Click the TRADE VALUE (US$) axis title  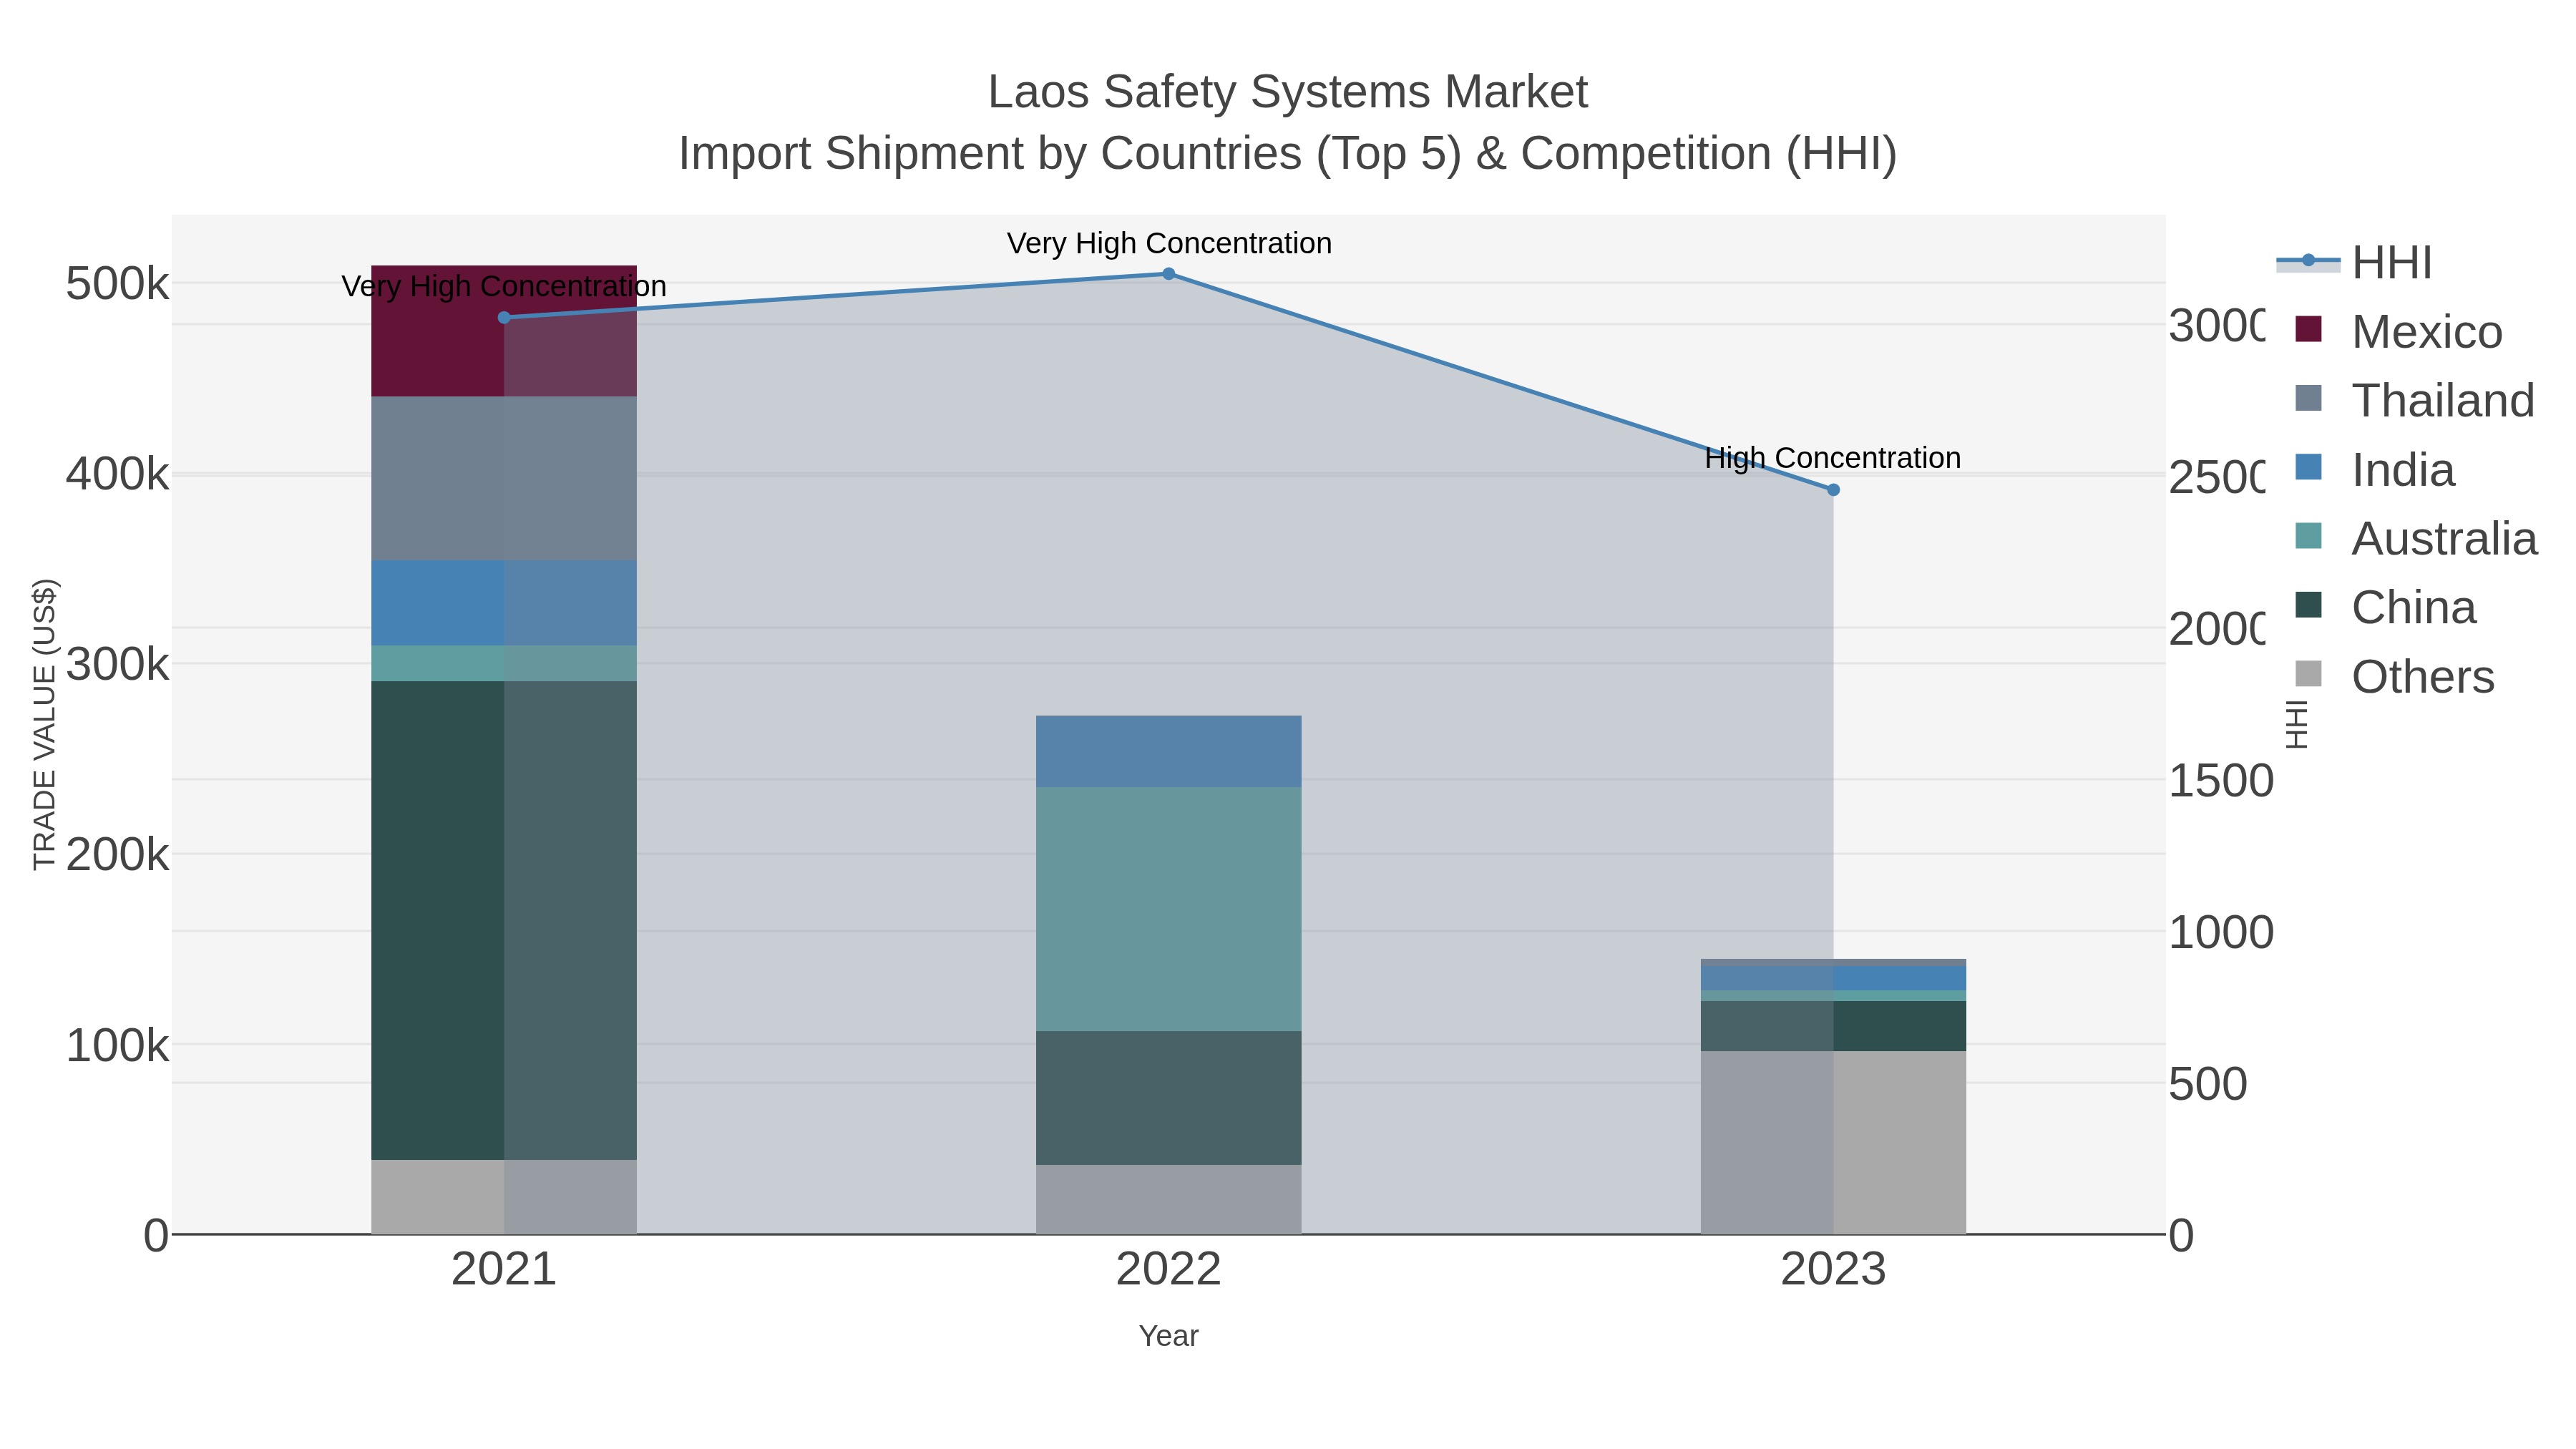44,724
